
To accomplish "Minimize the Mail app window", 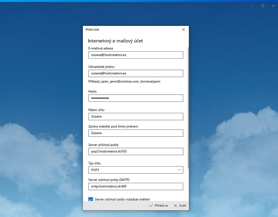I will point(252,6).
